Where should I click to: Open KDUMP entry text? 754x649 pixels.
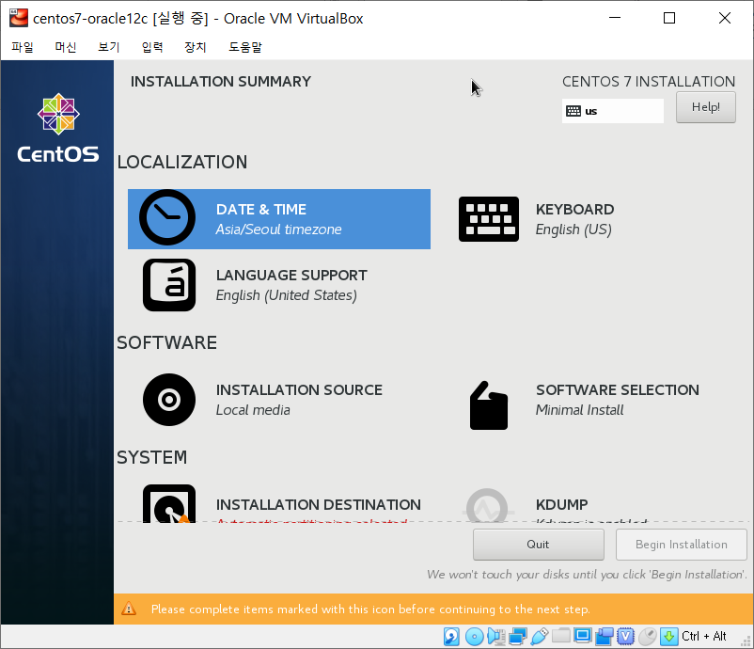click(591, 510)
